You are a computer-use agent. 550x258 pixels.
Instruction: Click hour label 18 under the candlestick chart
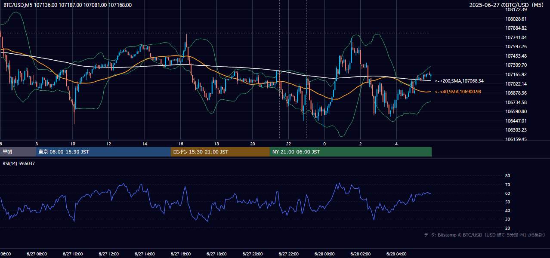tap(216, 144)
